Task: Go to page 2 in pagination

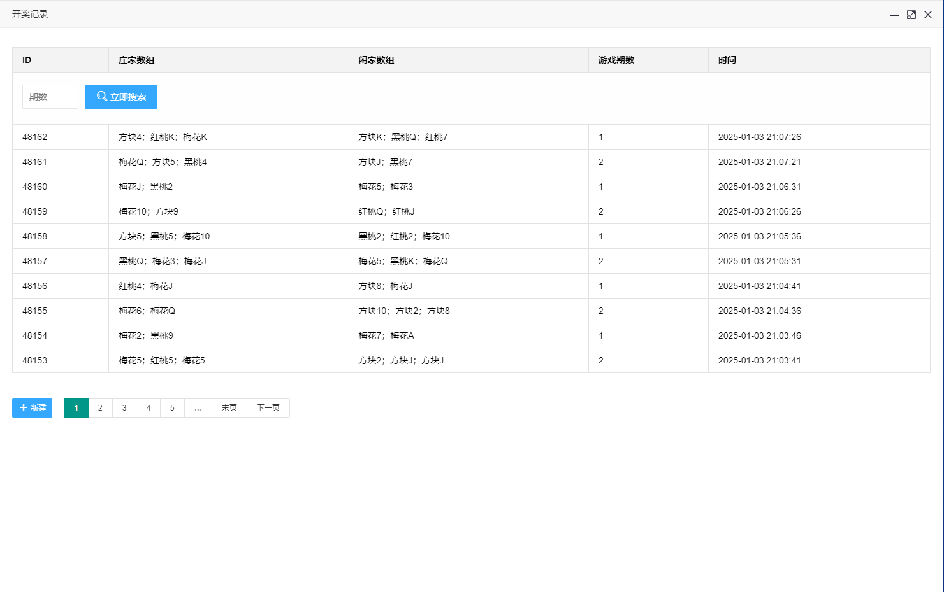Action: 100,408
